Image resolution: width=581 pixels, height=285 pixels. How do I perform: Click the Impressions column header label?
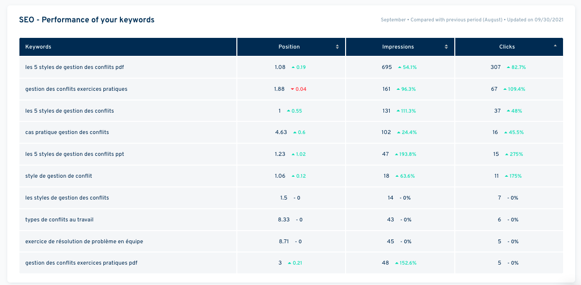(x=398, y=47)
